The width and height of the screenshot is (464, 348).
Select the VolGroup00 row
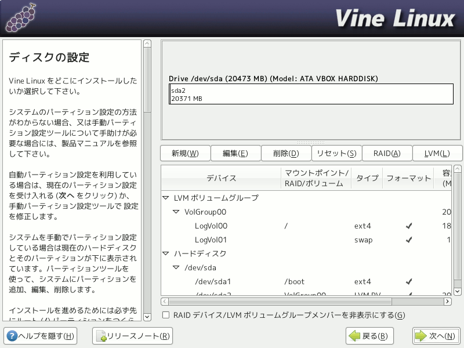click(306, 212)
